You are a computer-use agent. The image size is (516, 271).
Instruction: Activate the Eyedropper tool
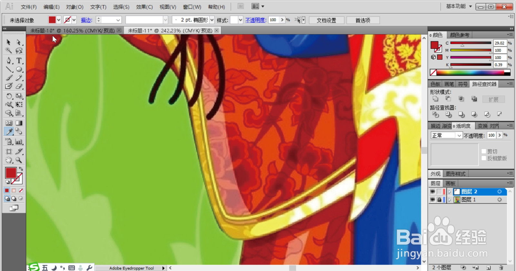[9, 131]
